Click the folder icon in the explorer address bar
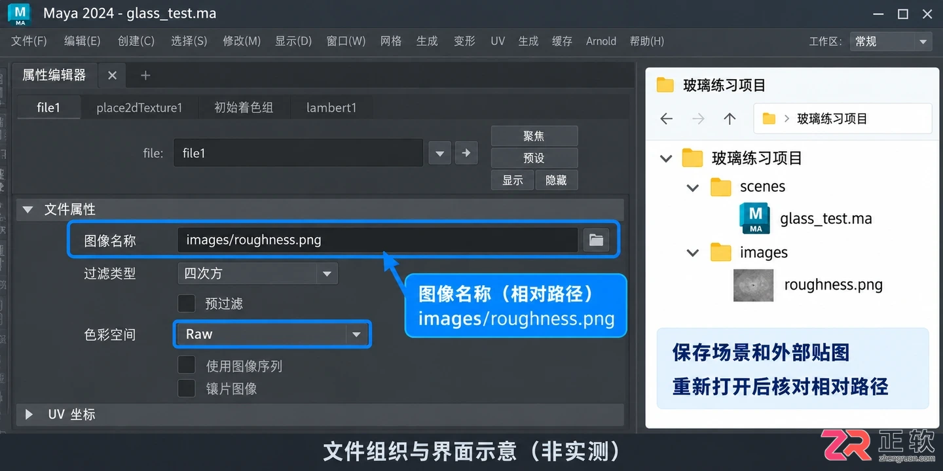The image size is (943, 471). click(x=769, y=118)
